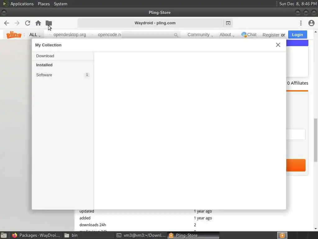Click the 0 Affiliates text

coord(298,83)
